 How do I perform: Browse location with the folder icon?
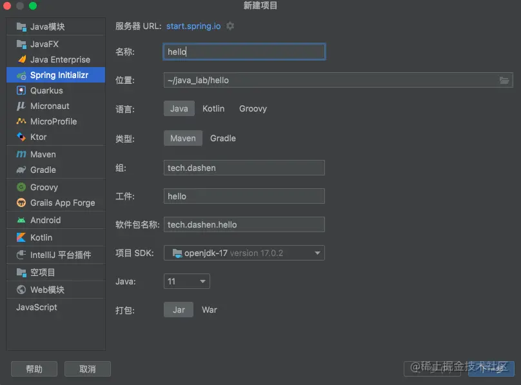coord(504,81)
